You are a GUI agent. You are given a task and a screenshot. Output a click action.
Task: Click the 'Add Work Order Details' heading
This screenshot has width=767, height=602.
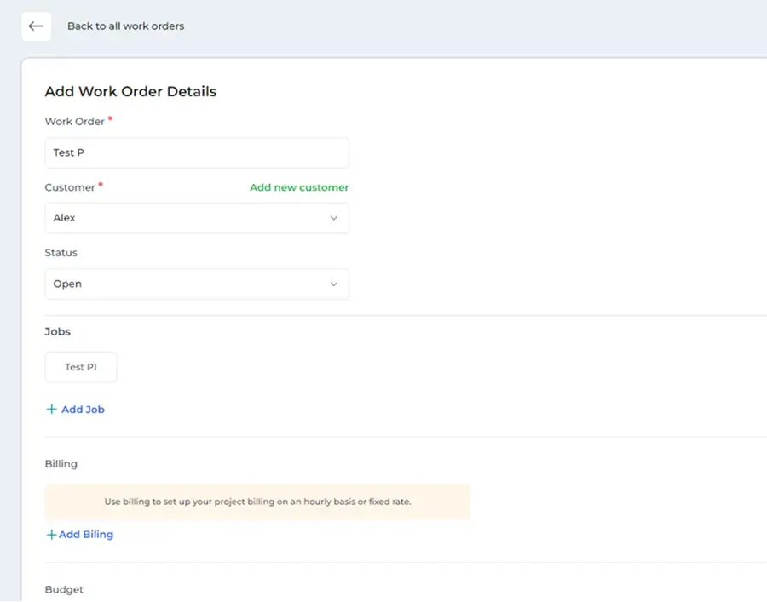click(x=130, y=92)
